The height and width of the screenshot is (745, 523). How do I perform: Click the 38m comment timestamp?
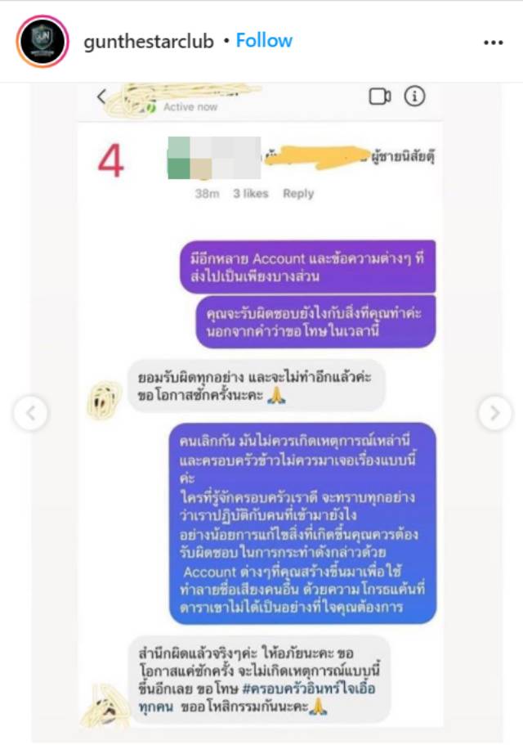207,193
